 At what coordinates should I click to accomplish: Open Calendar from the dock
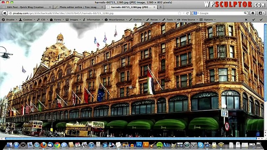coord(78,145)
